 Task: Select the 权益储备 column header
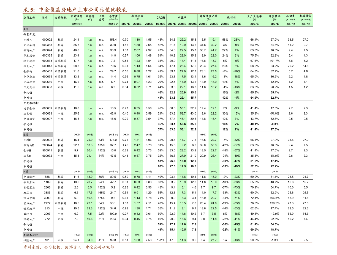(x=305, y=16)
